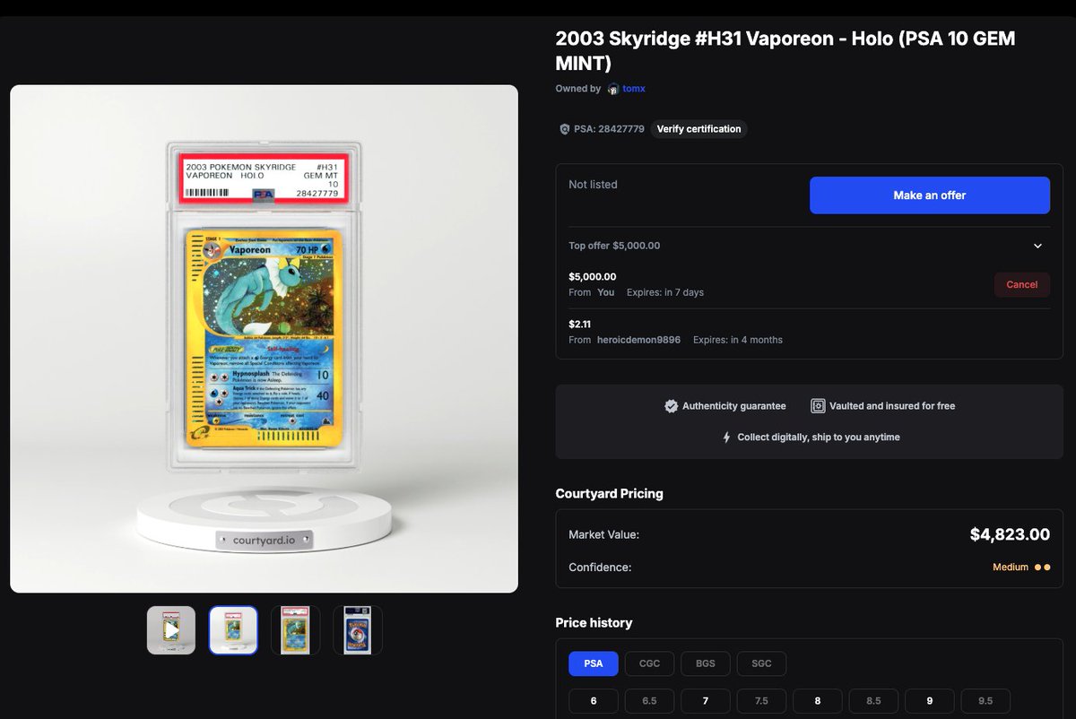Open owner tomx profile link
Screen dimensions: 1076x719
coord(634,89)
